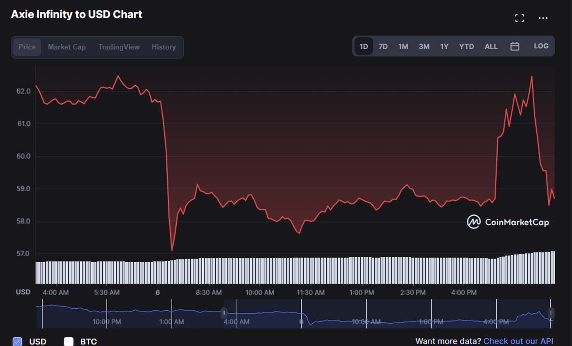Open the History tab
The width and height of the screenshot is (572, 346).
[164, 47]
